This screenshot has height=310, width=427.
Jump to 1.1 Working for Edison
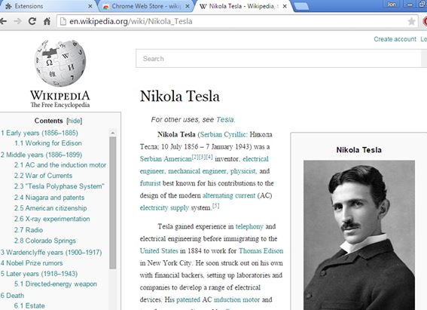(x=48, y=143)
